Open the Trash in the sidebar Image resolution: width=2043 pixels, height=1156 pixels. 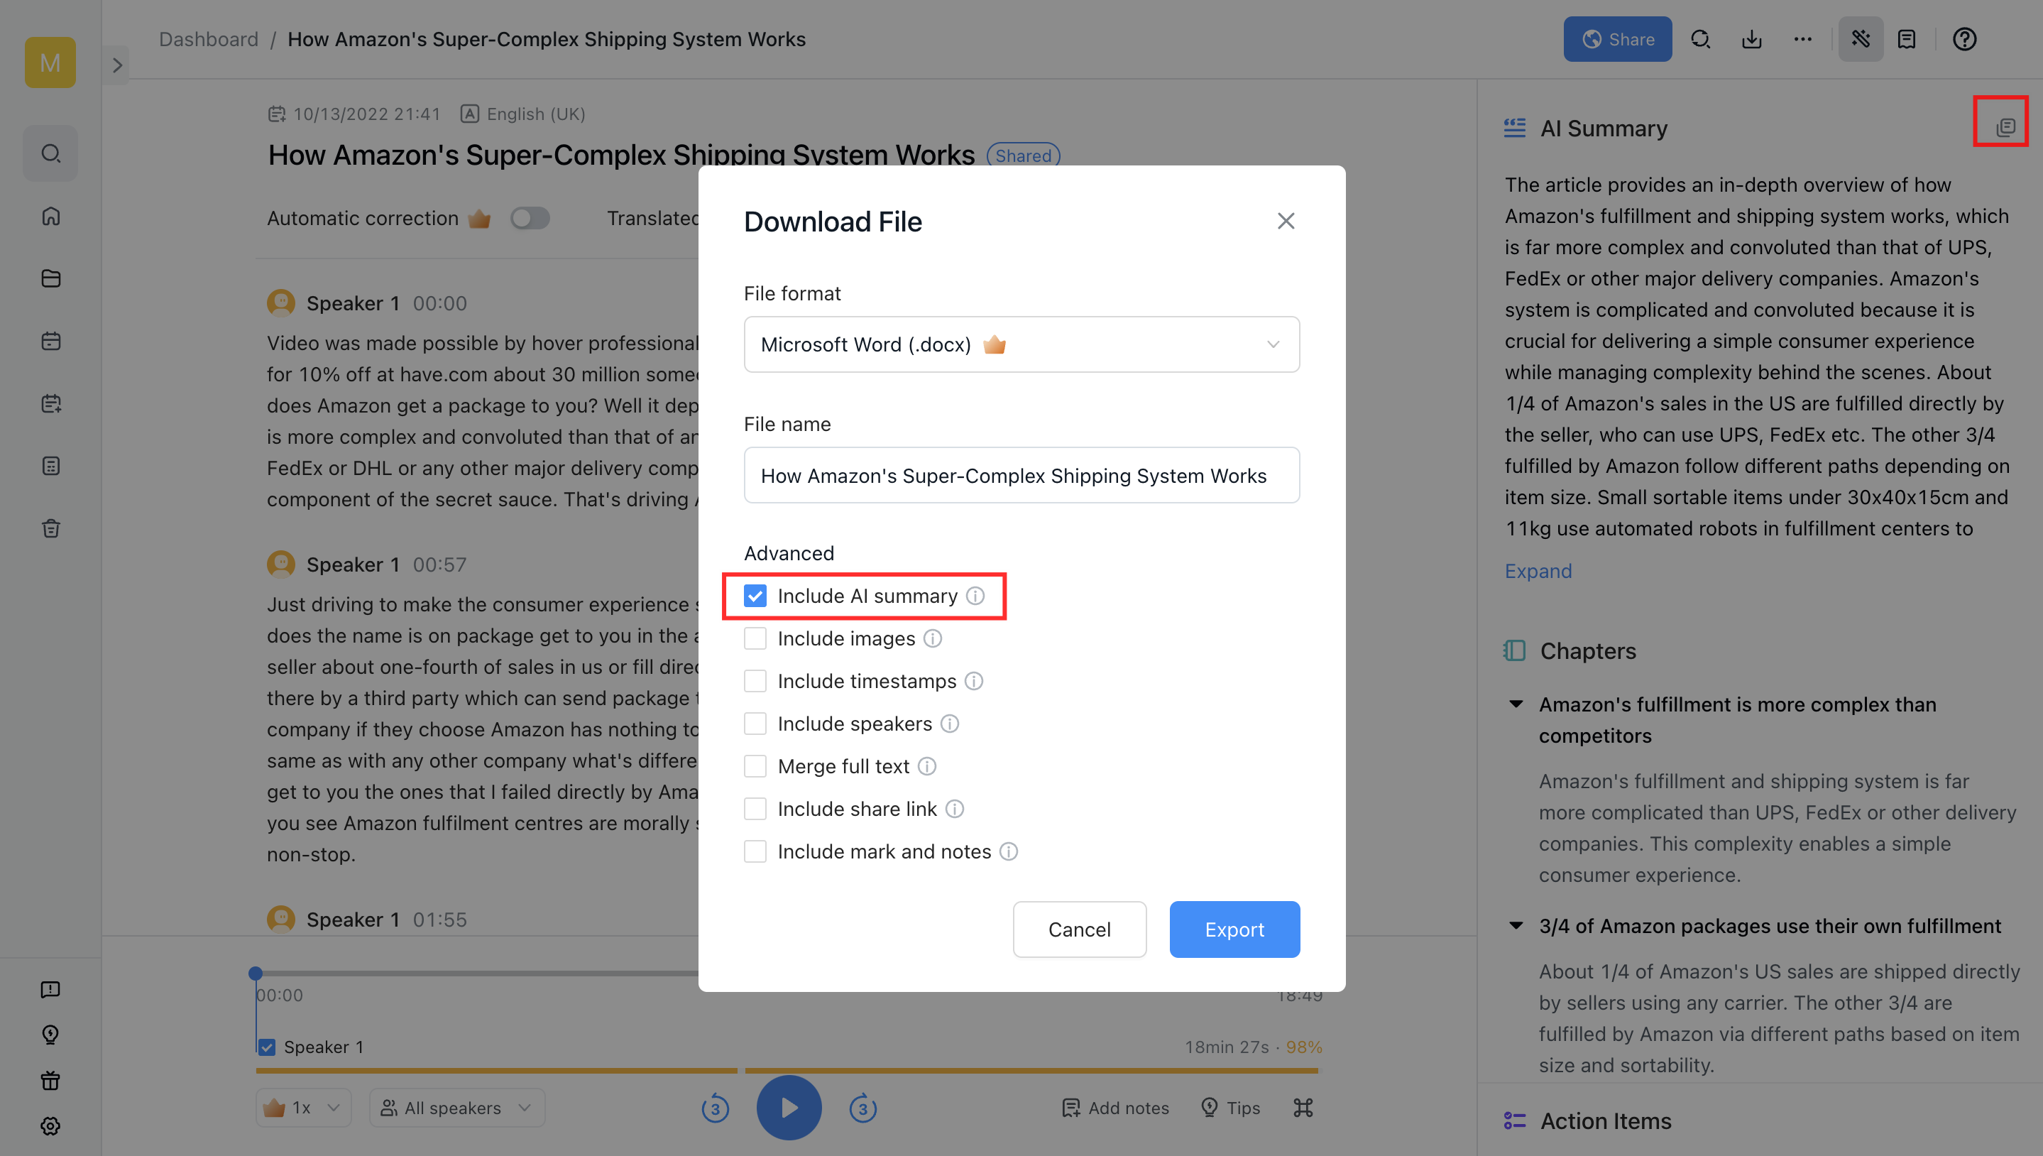[x=51, y=529]
